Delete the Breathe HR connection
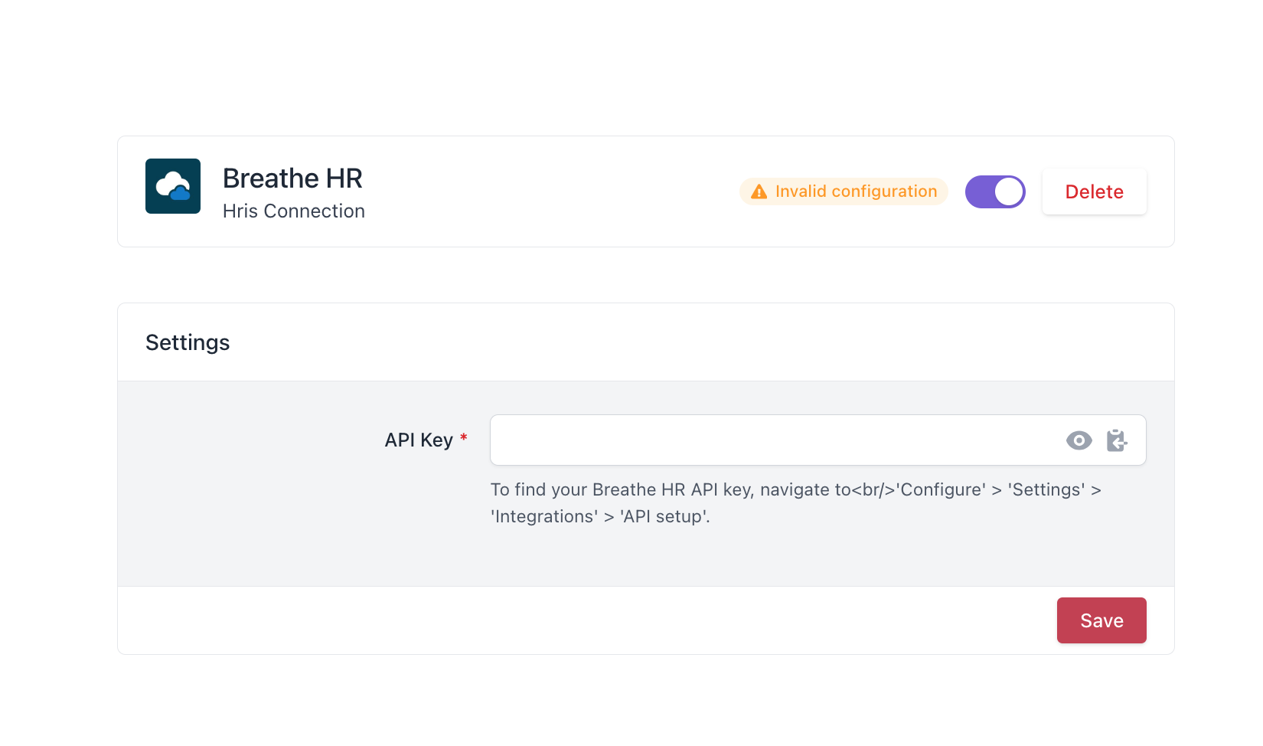Viewport: 1263px width, 746px height. pyautogui.click(x=1094, y=191)
